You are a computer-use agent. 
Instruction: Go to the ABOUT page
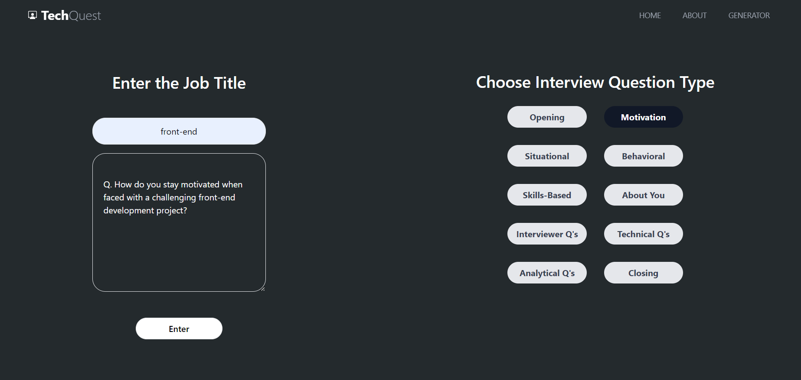(x=694, y=16)
